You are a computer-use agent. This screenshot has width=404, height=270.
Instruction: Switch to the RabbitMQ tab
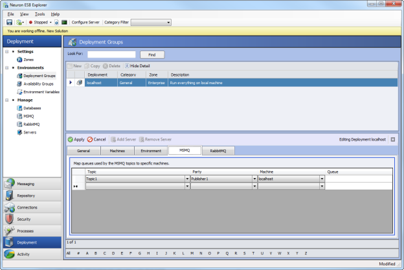click(218, 151)
